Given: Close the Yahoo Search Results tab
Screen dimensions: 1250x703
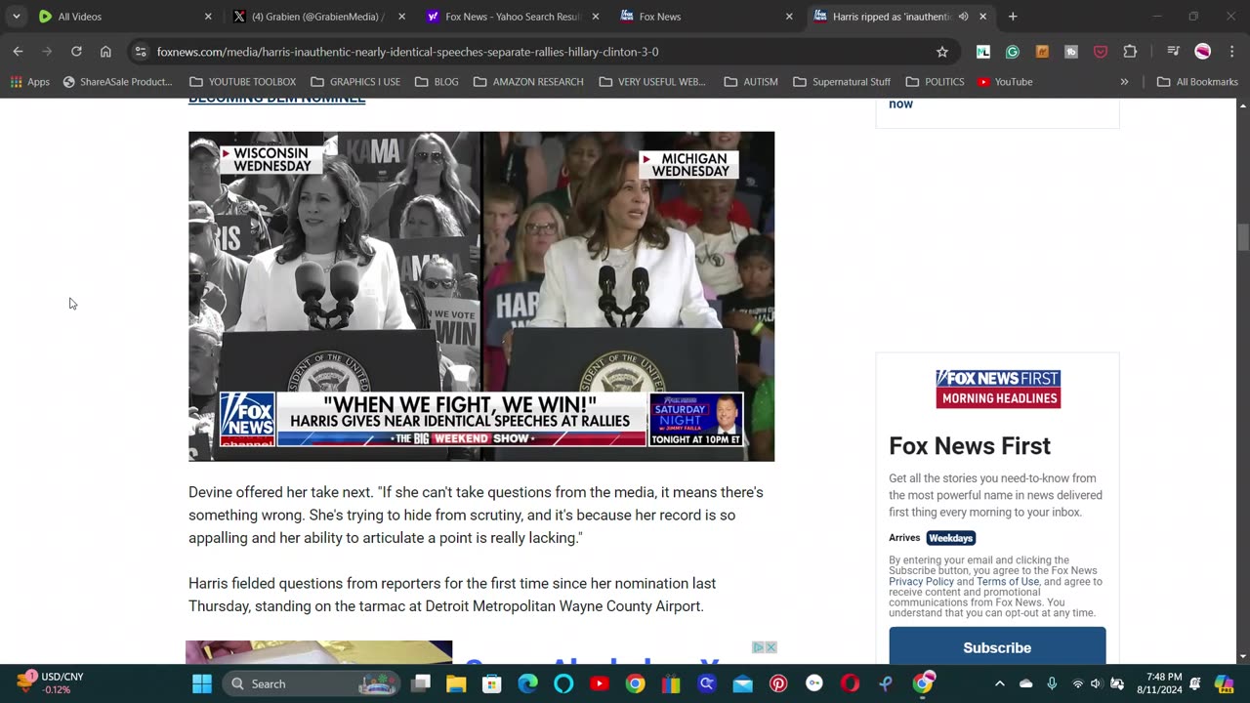Looking at the screenshot, I should [x=596, y=17].
